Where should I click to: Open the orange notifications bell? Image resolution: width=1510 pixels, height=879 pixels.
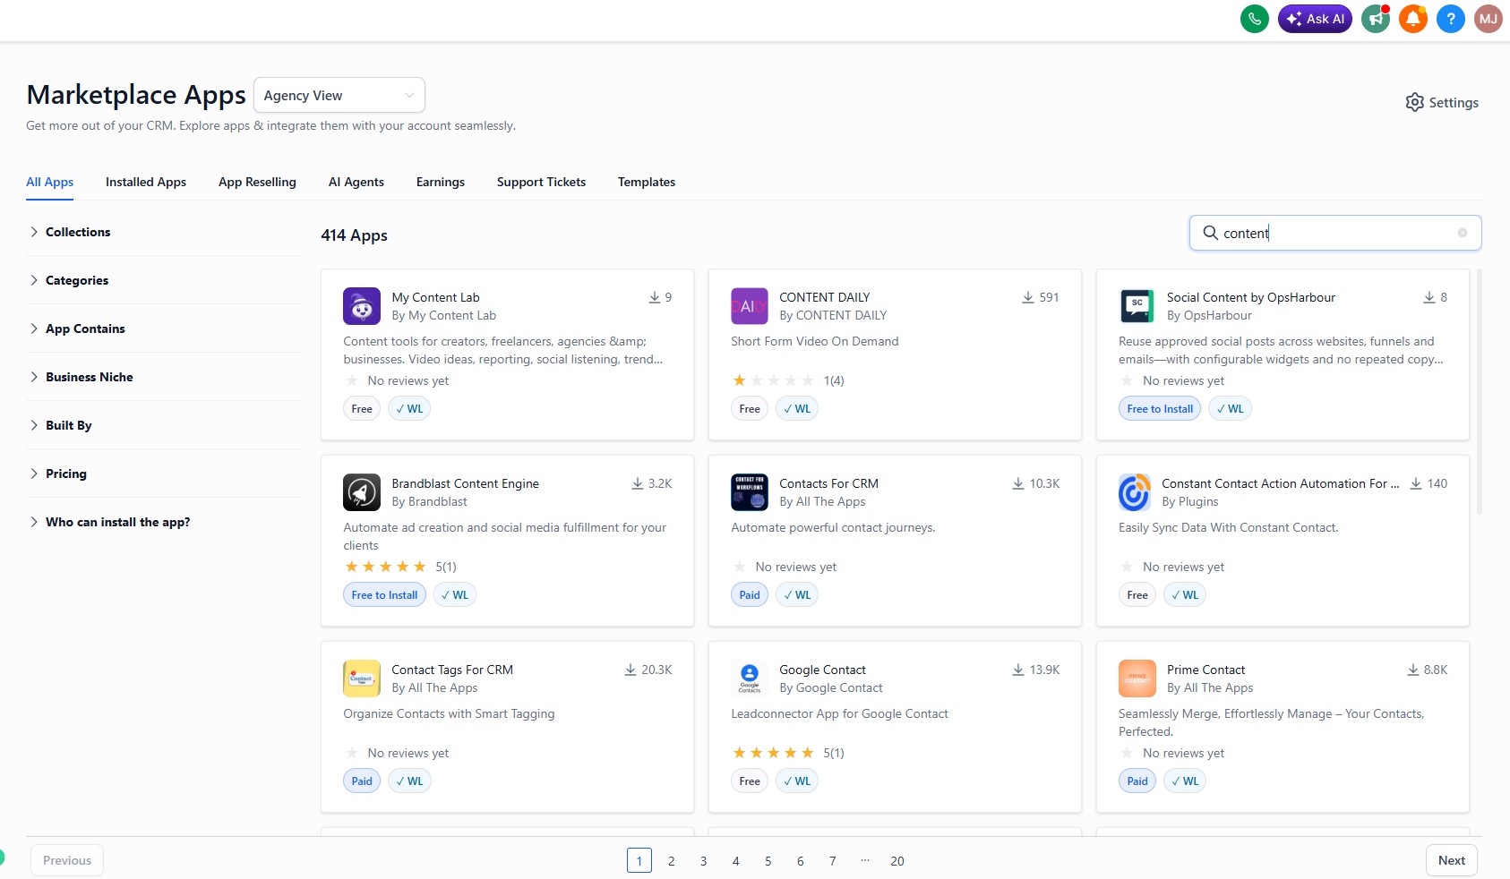click(x=1412, y=19)
